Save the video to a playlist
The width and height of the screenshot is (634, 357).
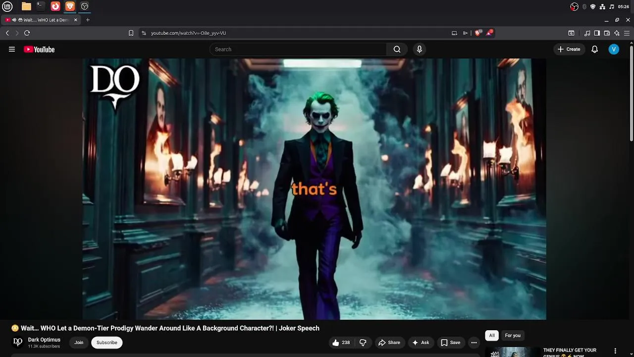451,343
